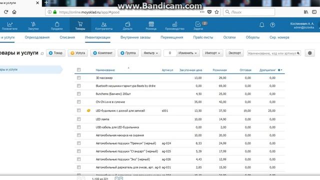Check the LED лампа row checkbox
The image size is (320, 180).
point(79,119)
